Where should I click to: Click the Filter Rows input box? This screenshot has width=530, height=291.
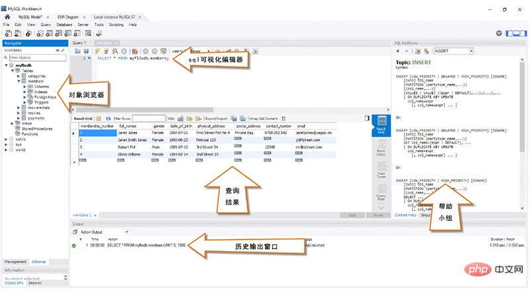pyautogui.click(x=148, y=118)
